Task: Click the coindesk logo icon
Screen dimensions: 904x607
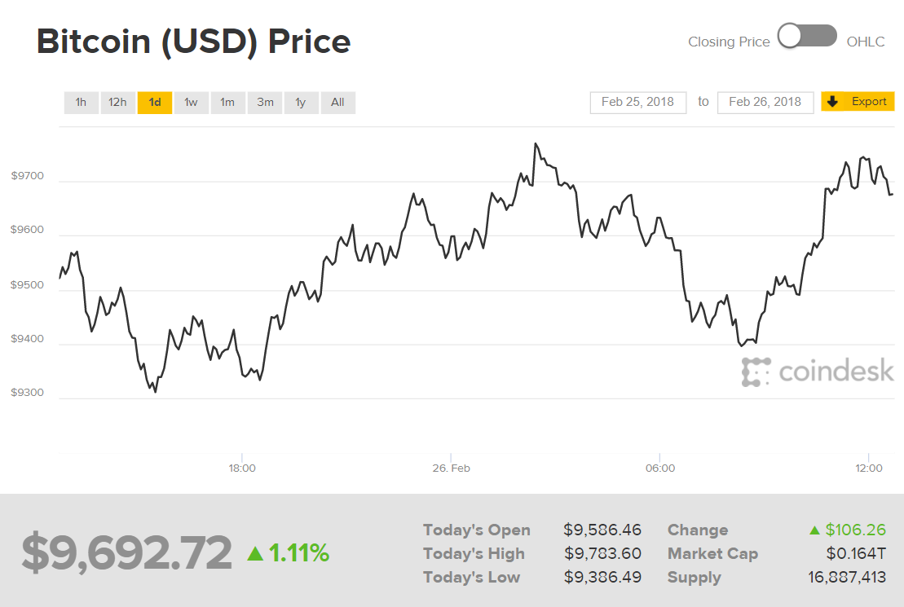Action: coord(755,372)
